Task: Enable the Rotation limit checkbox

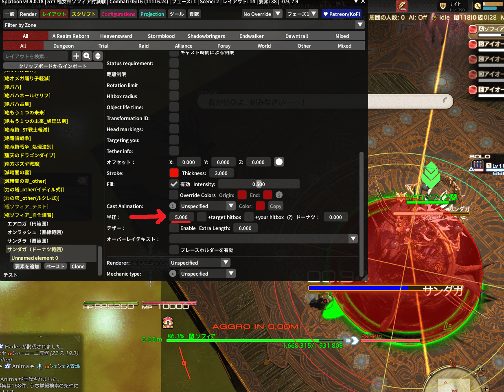Action: tap(174, 85)
